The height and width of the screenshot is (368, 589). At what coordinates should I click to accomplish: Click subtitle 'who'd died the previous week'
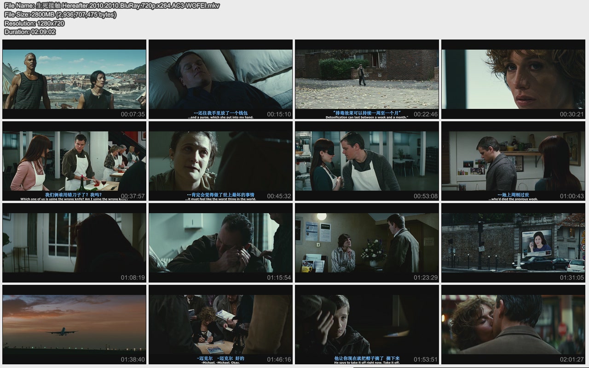pos(513,199)
